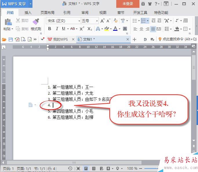Apply subscript X₂ formatting
Viewport: 198px width, 172px height.
pyautogui.click(x=90, y=29)
